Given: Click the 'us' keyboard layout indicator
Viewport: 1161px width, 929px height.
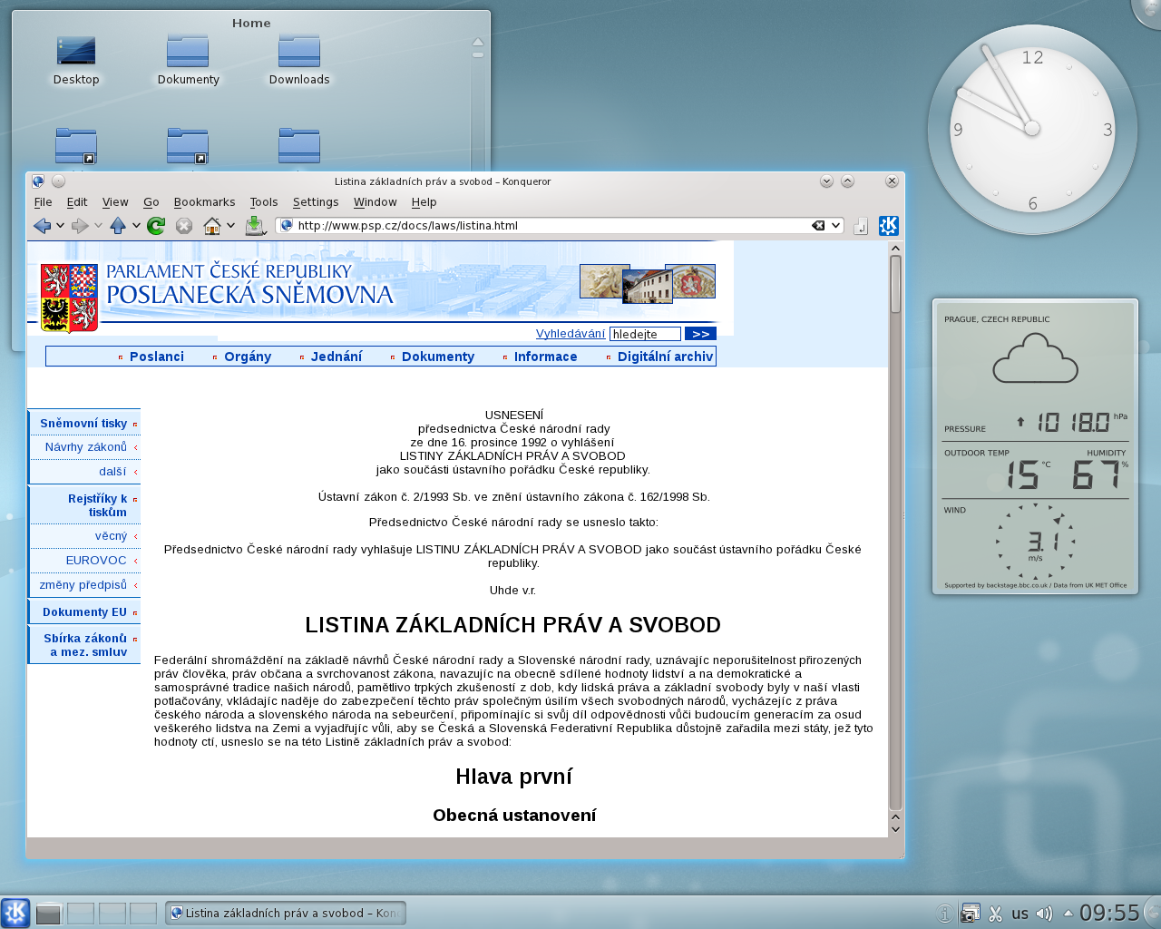Looking at the screenshot, I should coord(1020,914).
